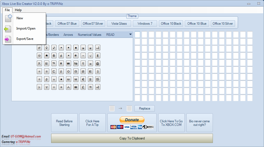Insert the flat ♭ symbol
This screenshot has width=264, height=147.
pyautogui.click(x=39, y=87)
